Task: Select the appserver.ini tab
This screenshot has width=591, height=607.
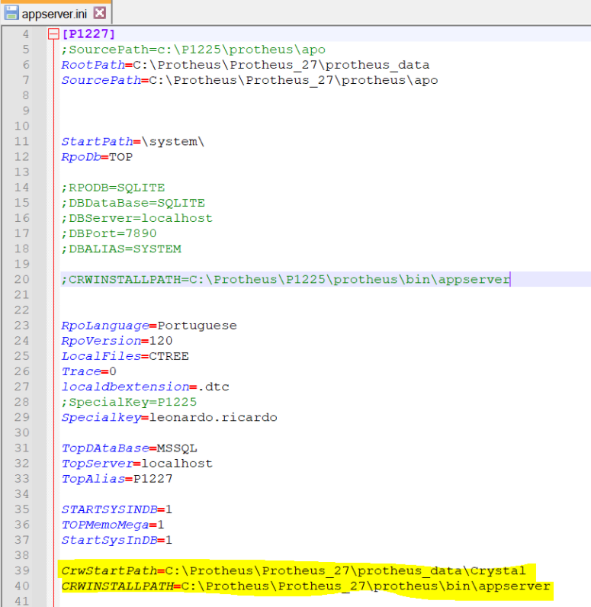Action: (x=56, y=13)
